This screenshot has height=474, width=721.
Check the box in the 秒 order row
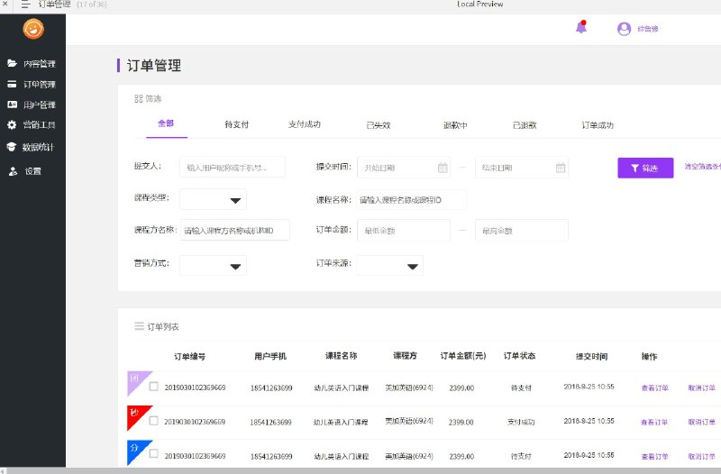pos(153,421)
